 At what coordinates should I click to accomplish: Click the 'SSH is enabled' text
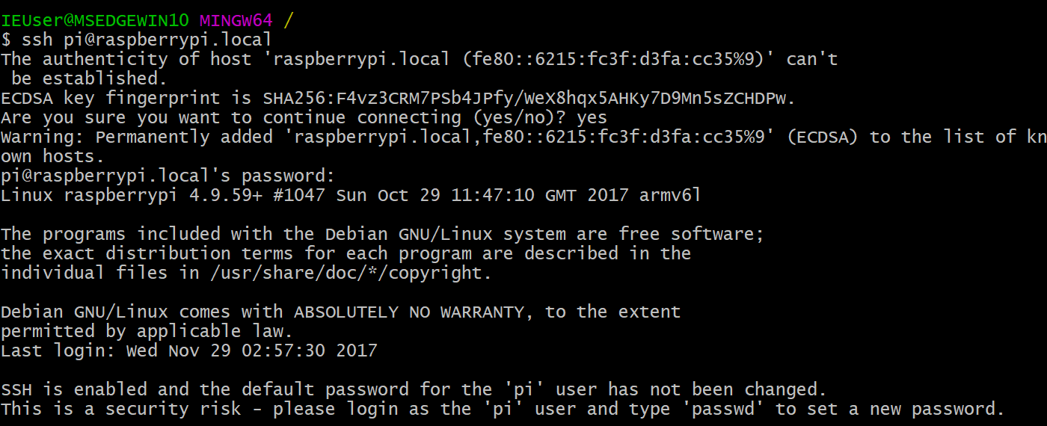point(74,389)
